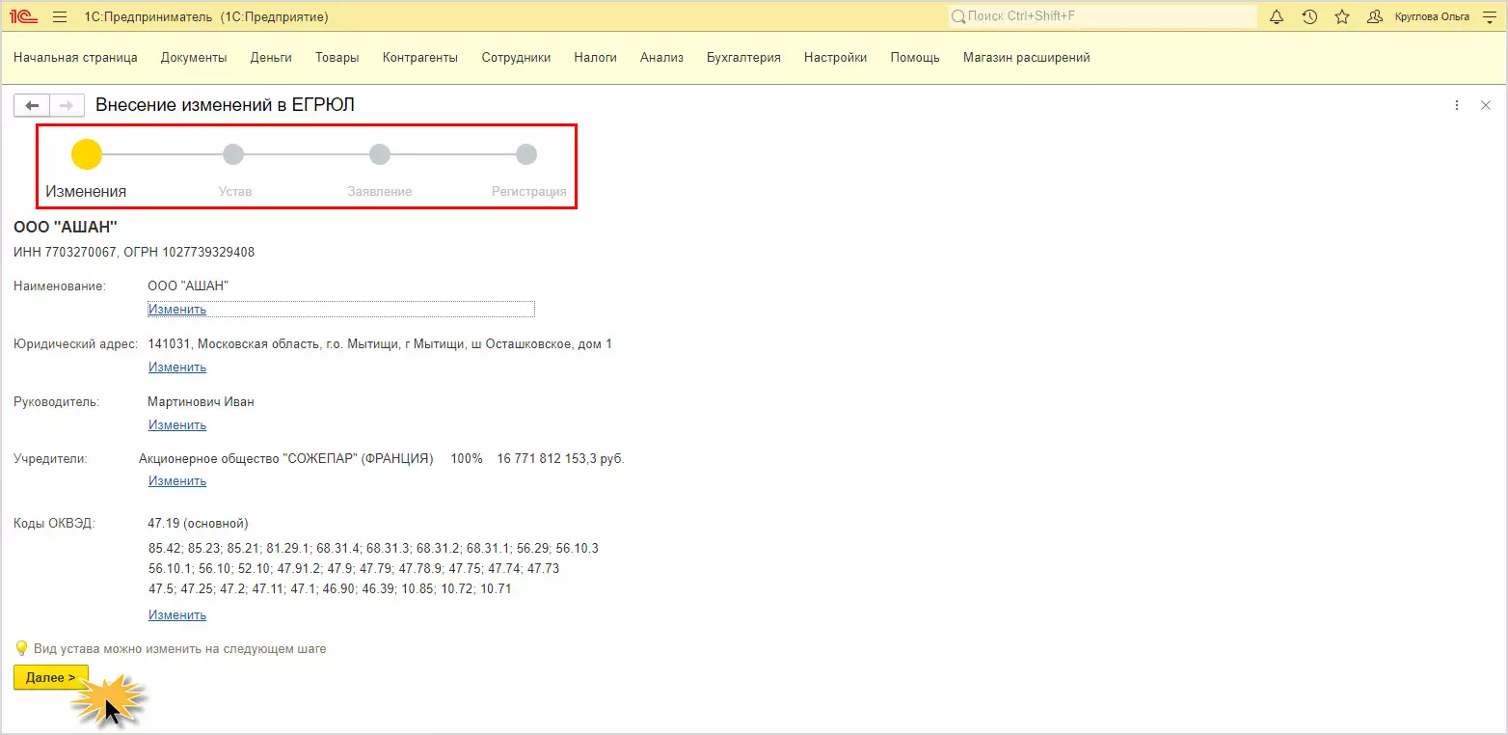Viewport: 1508px width, 735px height.
Task: Click the main code 47.19 (основной)
Action: [198, 524]
